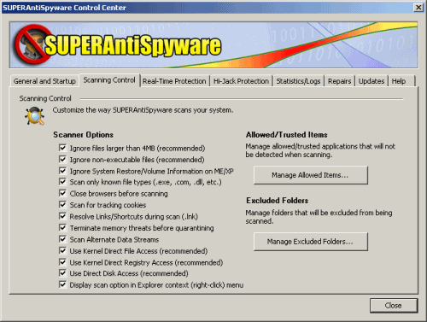Toggle Close browsers before scanning

tap(62, 193)
